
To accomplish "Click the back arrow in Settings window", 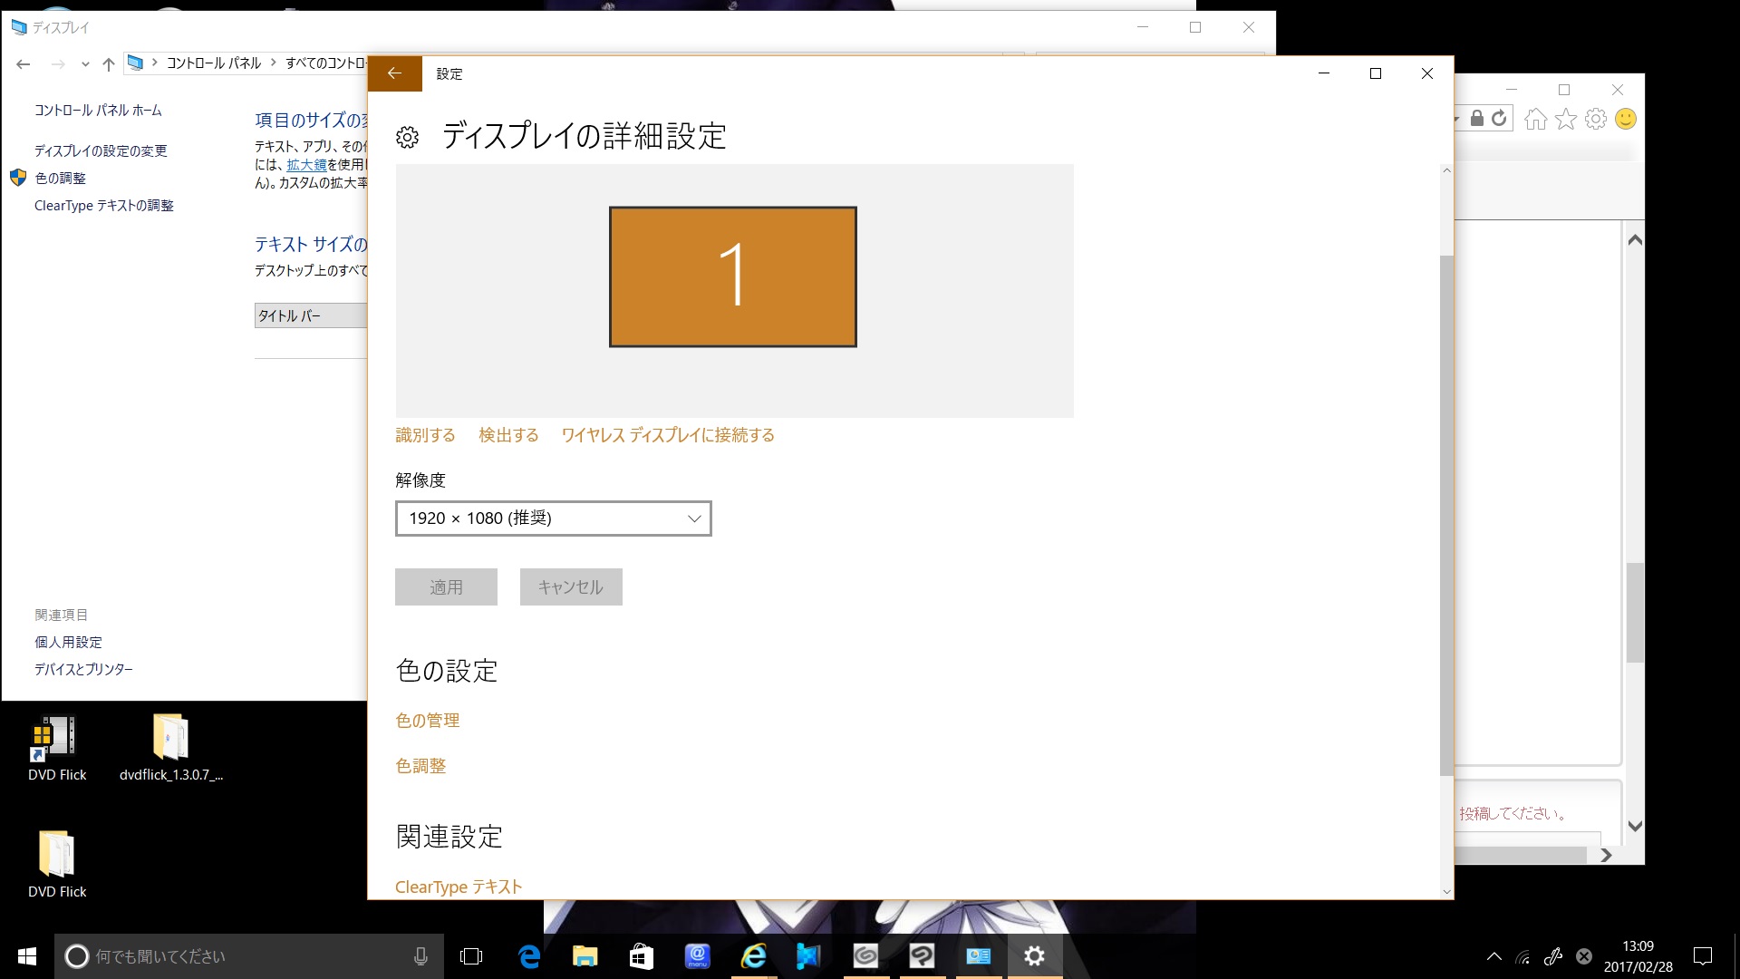I will pyautogui.click(x=394, y=73).
